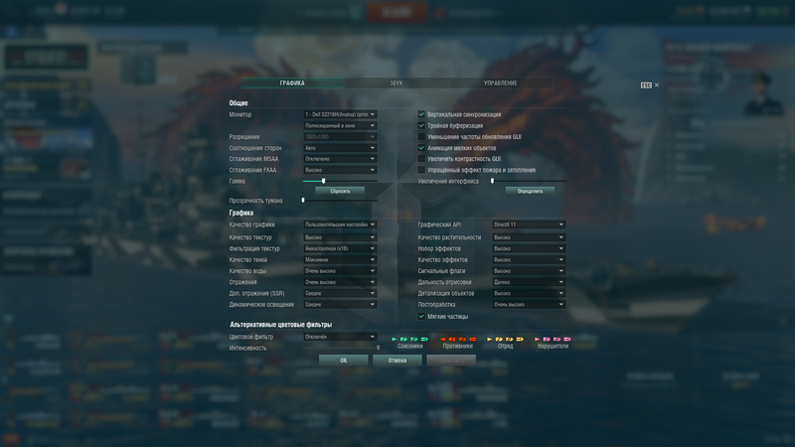Image resolution: width=795 pixels, height=447 pixels.
Task: Click the red Противники ship icons
Action: (x=458, y=339)
